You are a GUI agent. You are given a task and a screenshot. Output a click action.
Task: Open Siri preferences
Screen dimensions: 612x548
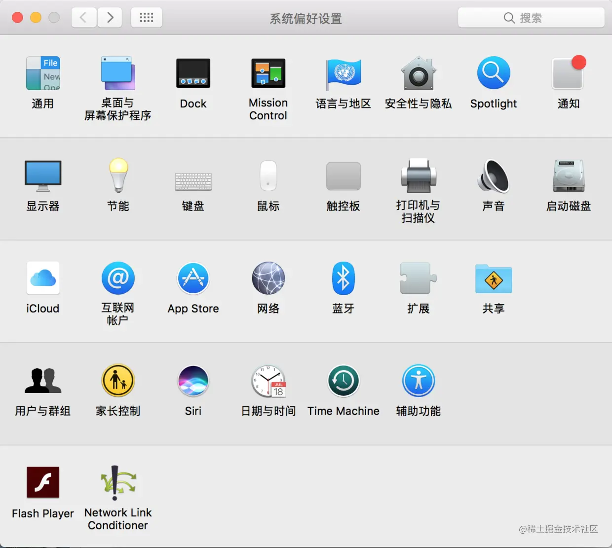point(193,380)
